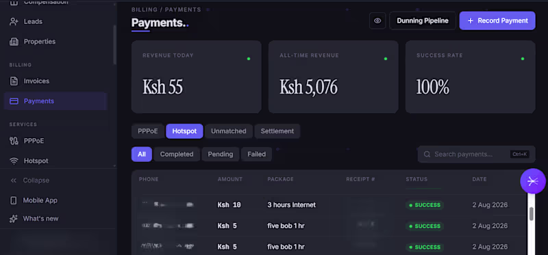The image size is (548, 255).
Task: Filter payments by Completed
Action: click(x=177, y=155)
